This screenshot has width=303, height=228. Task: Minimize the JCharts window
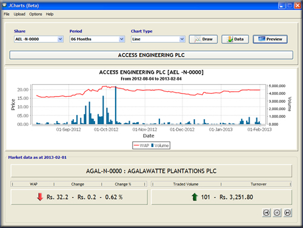pos(281,5)
